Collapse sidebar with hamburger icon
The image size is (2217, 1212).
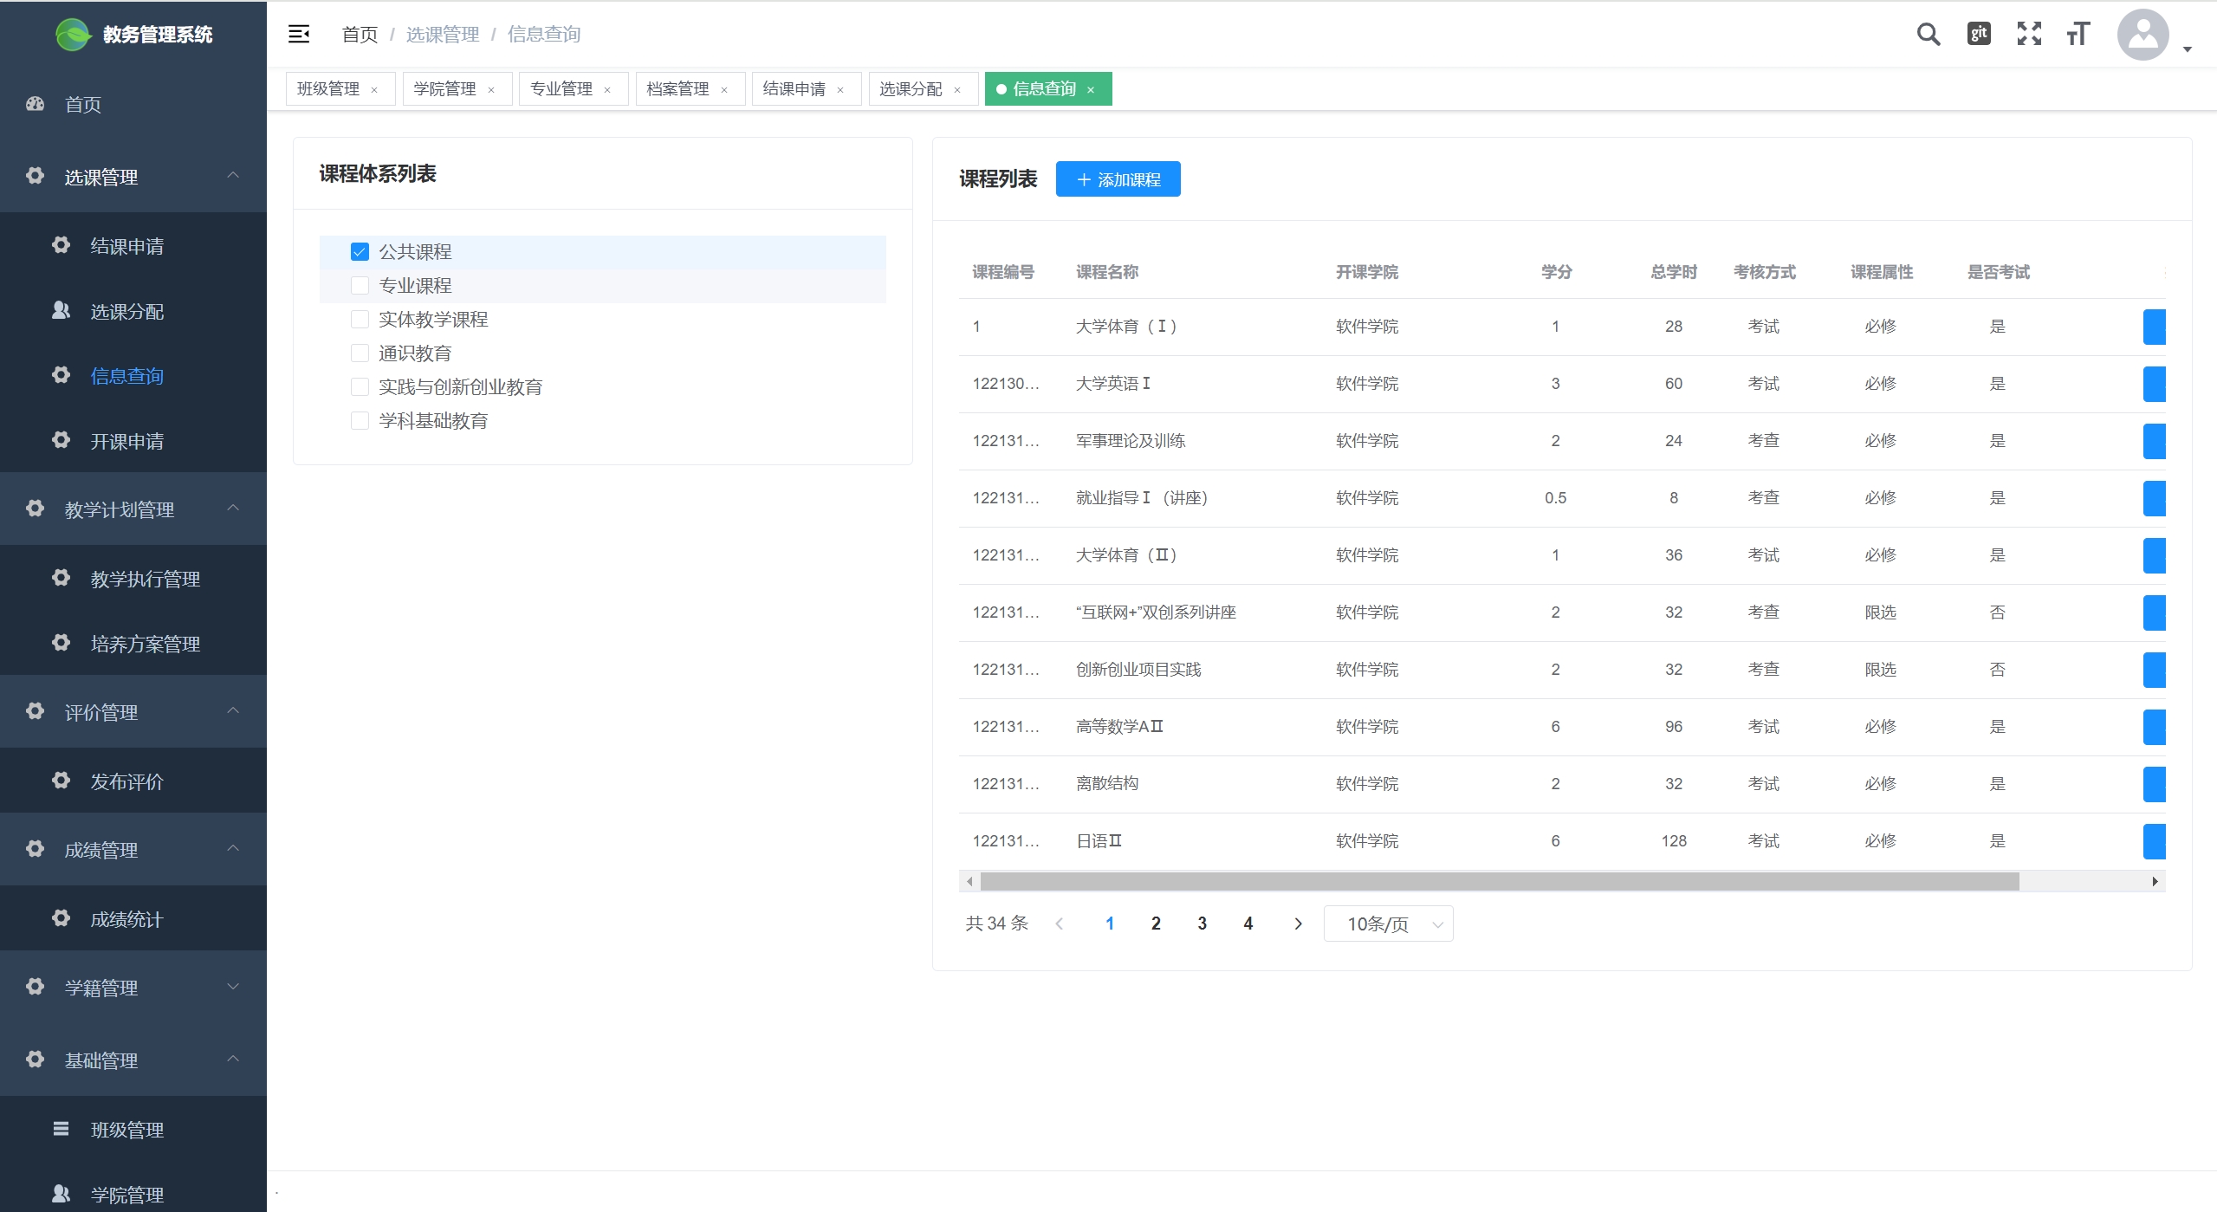(x=299, y=35)
